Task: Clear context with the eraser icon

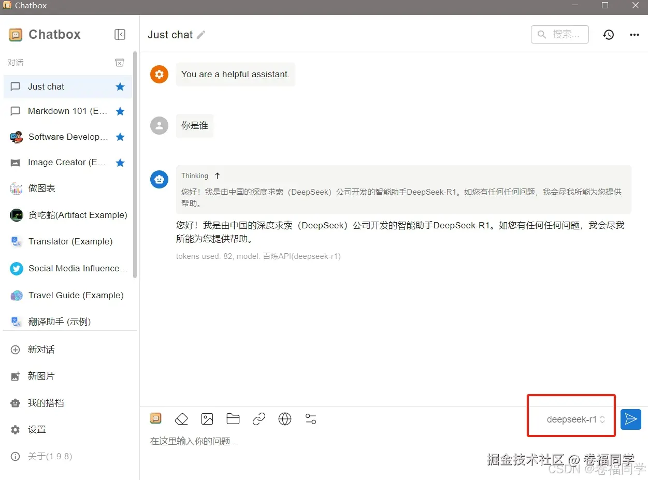Action: (x=181, y=419)
